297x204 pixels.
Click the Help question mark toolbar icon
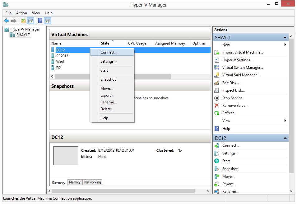tap(40, 21)
